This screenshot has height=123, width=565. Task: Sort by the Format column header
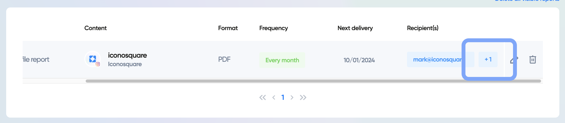(228, 28)
